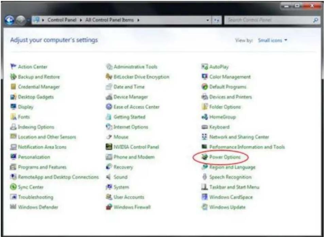Open the System link
324x237 pixels.
coord(121,187)
